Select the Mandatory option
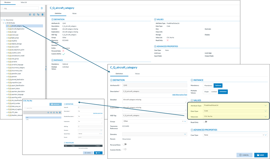This screenshot has width=270, height=159. 208,85
